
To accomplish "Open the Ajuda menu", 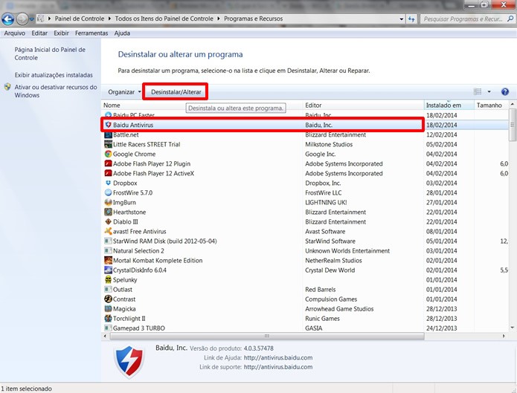I will 122,33.
